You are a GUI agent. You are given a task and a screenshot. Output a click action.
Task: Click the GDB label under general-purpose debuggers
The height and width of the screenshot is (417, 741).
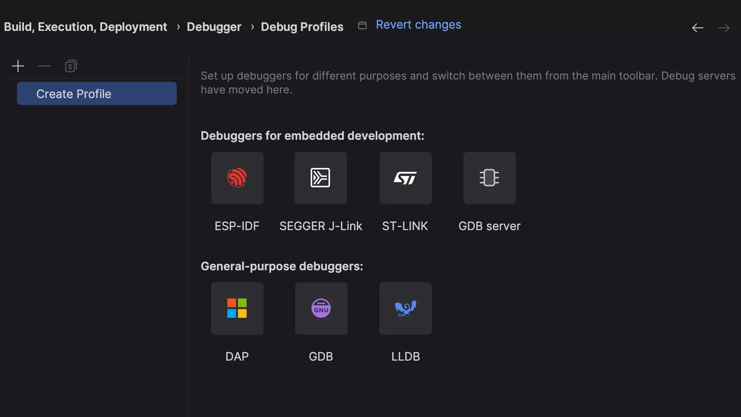[x=321, y=356]
